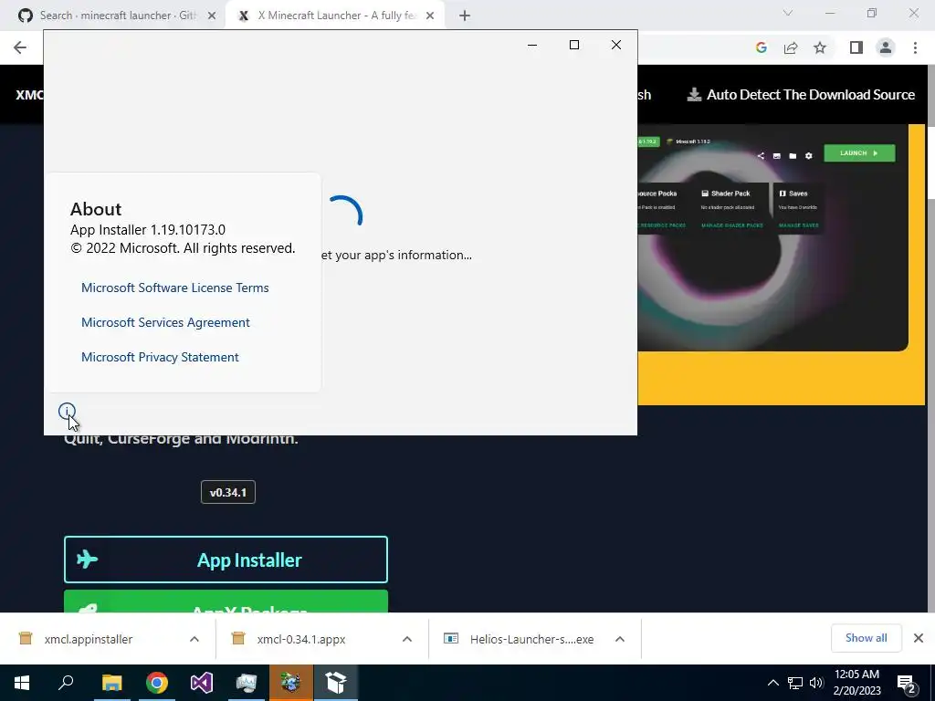Open Microsoft Privacy Statement link
The image size is (935, 701).
[160, 357]
